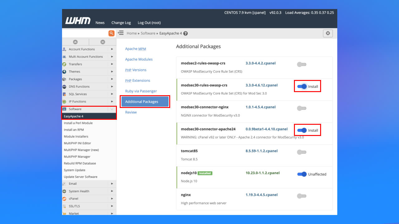Viewport: 399px width, 224px height.
Task: Click the Market cart icon
Action: (64, 213)
